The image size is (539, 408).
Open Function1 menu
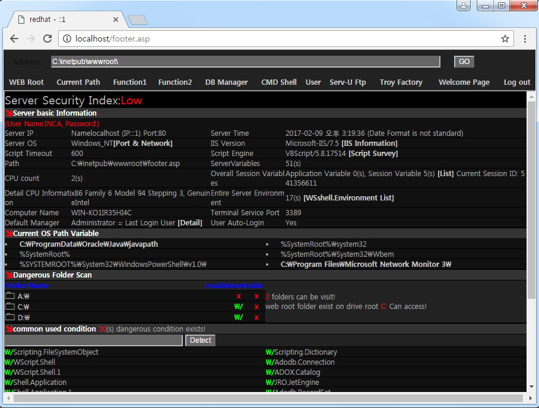(x=130, y=82)
